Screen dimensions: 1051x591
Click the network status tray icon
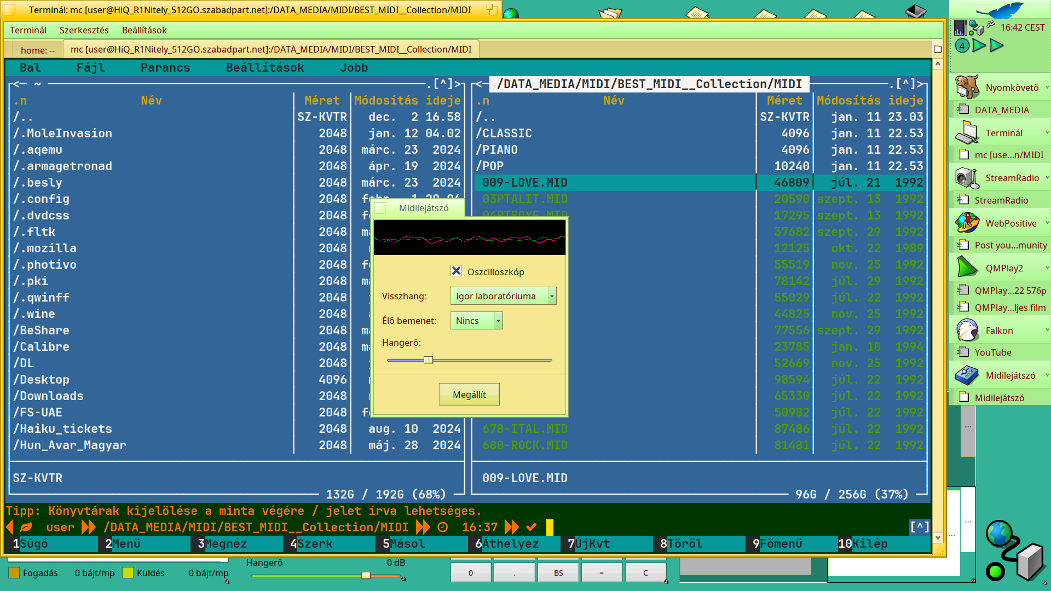tap(976, 27)
